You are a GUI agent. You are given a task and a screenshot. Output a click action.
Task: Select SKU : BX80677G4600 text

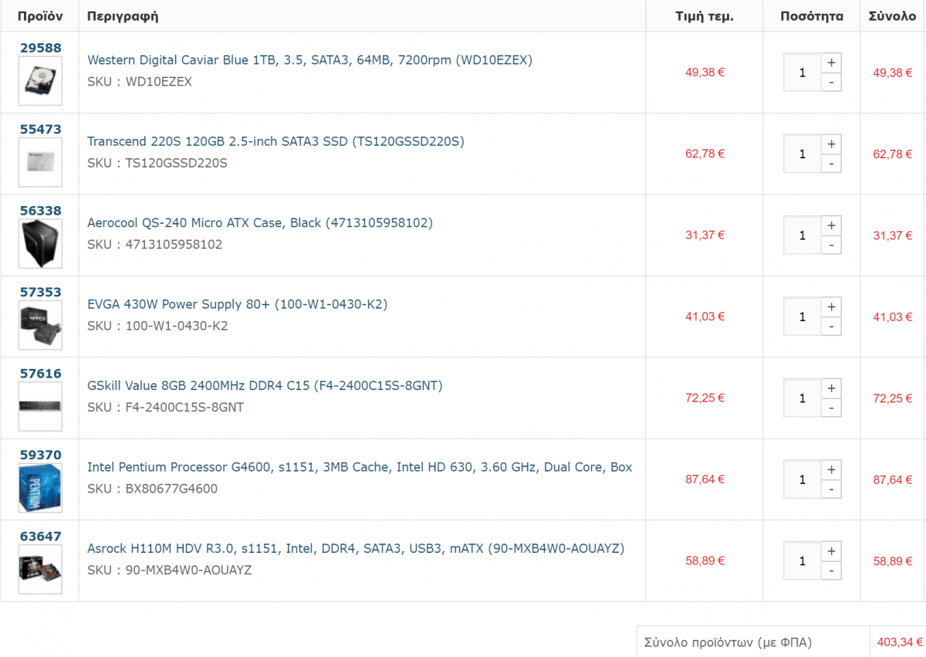(152, 489)
